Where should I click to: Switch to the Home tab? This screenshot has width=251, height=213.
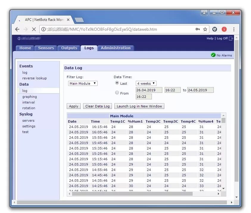25,48
